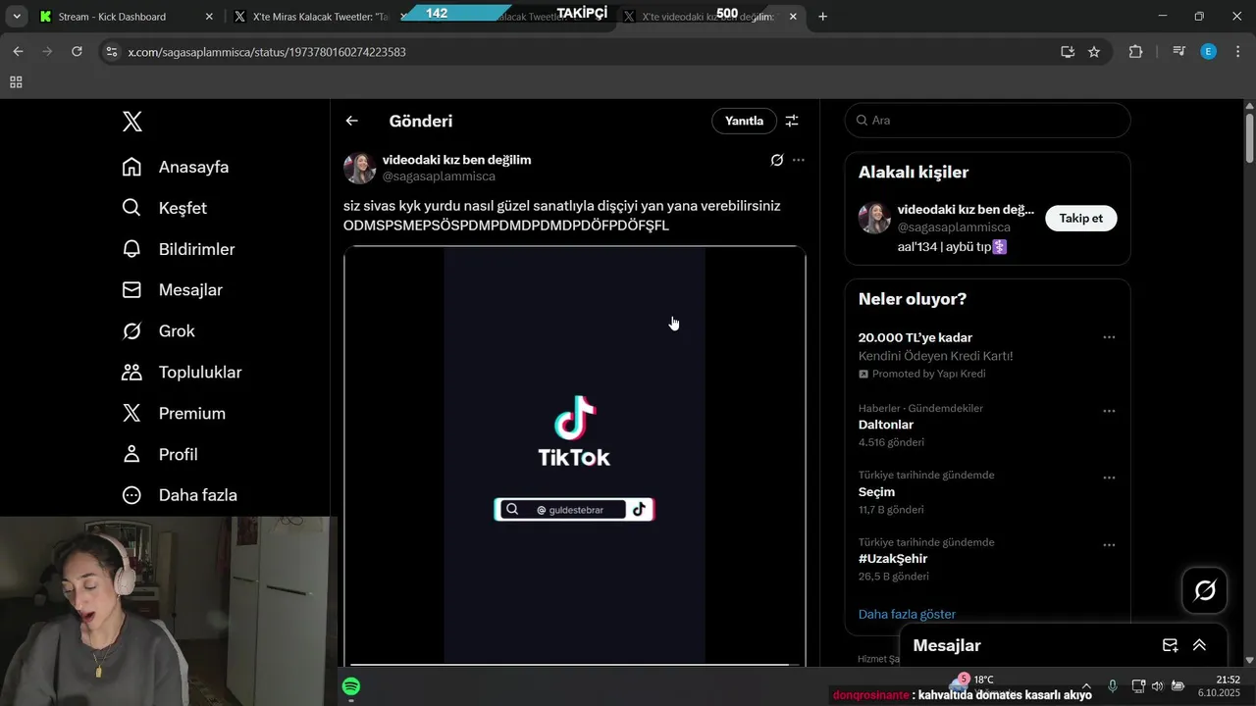Open floating Grok button
The height and width of the screenshot is (706, 1256).
tap(1205, 590)
